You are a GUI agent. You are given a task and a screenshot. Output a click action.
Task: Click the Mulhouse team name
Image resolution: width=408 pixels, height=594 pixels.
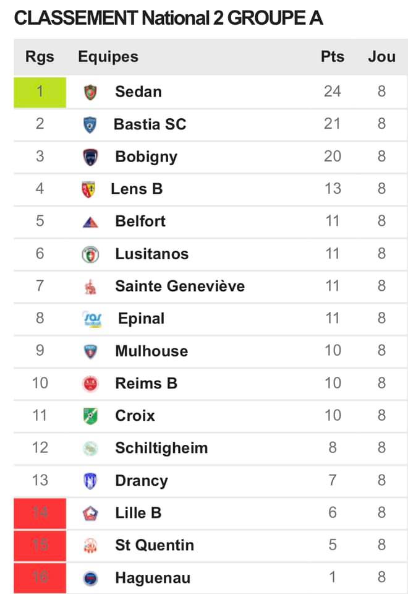click(151, 351)
